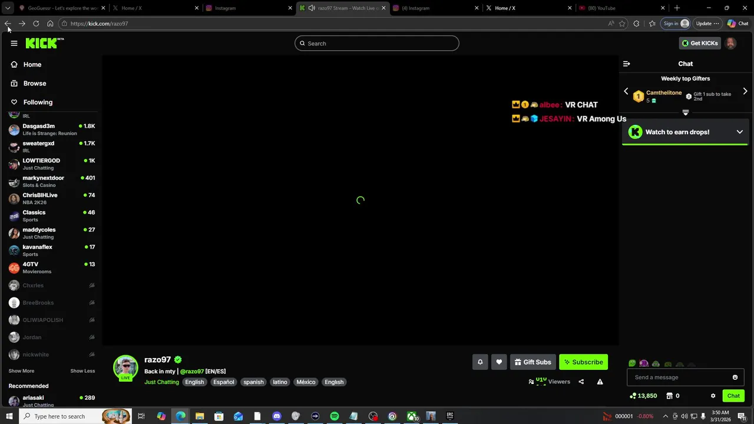Viewport: 754px width, 424px height.
Task: Select the Español tag
Action: [224, 382]
